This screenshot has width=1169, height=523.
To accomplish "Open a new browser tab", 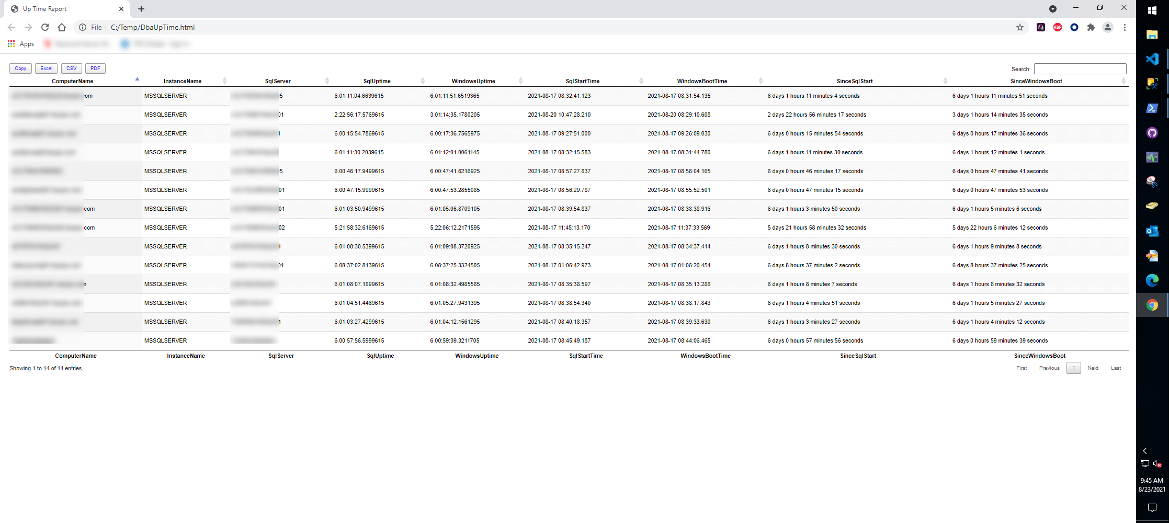I will 141,9.
